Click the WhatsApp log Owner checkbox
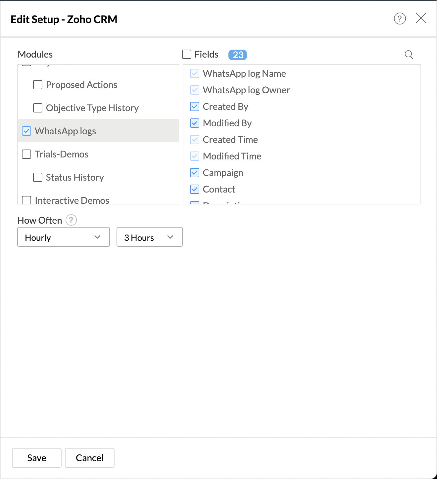The image size is (437, 479). point(195,90)
